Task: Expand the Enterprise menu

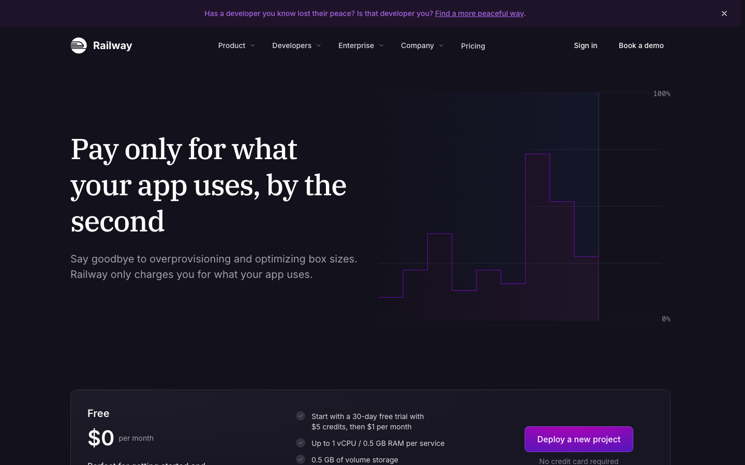Action: 361,45
